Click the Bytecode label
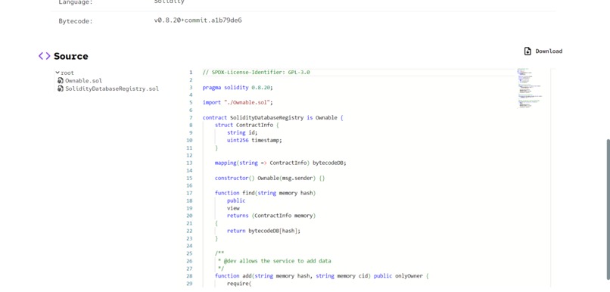The width and height of the screenshot is (610, 292). click(x=76, y=21)
